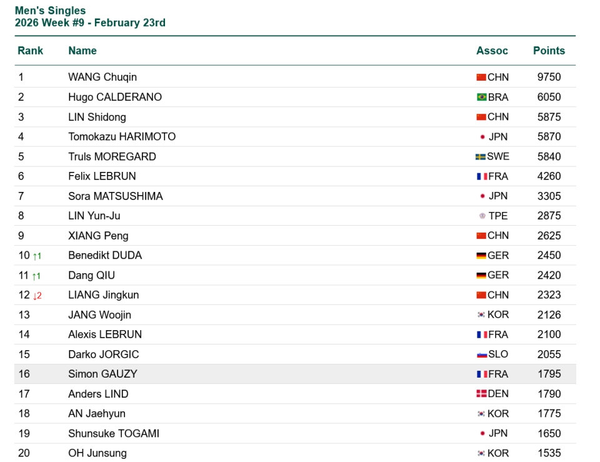The image size is (600, 462).
Task: Click the Denmark flag for Anders LIND
Action: [x=481, y=394]
